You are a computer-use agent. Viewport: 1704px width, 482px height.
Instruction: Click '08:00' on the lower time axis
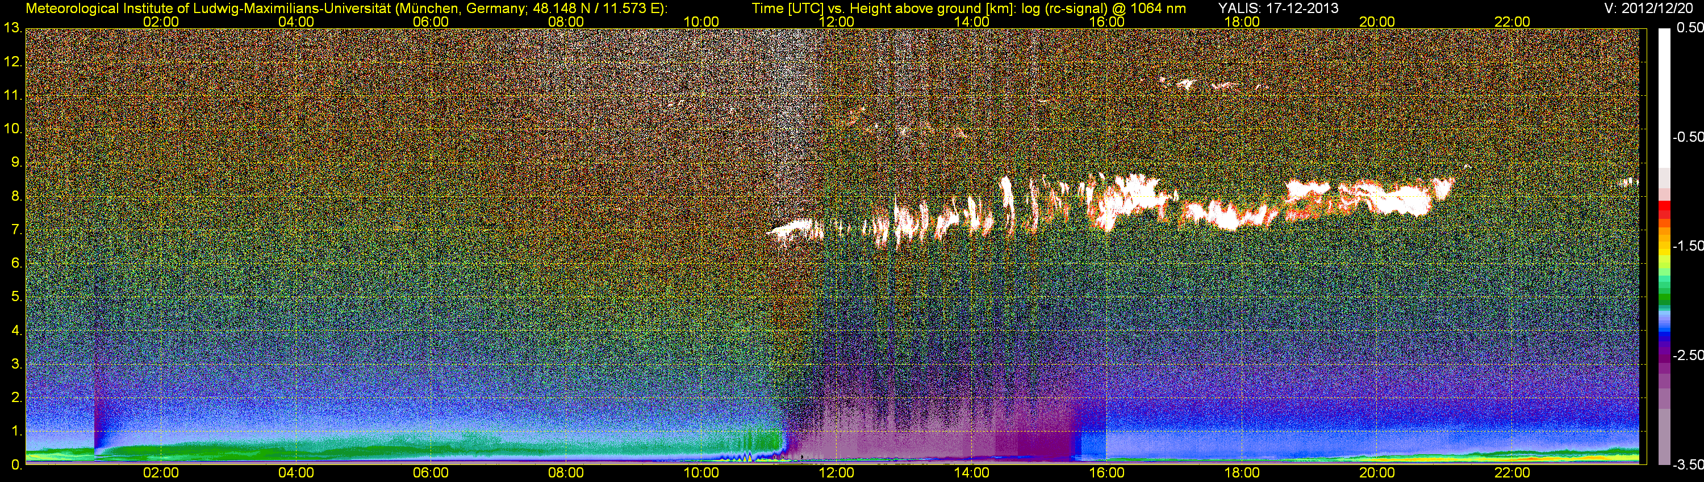click(566, 473)
